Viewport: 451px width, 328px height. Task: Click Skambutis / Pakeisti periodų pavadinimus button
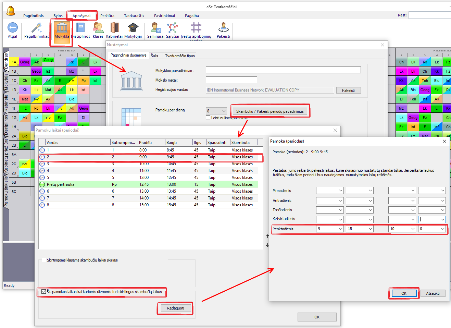coord(270,111)
